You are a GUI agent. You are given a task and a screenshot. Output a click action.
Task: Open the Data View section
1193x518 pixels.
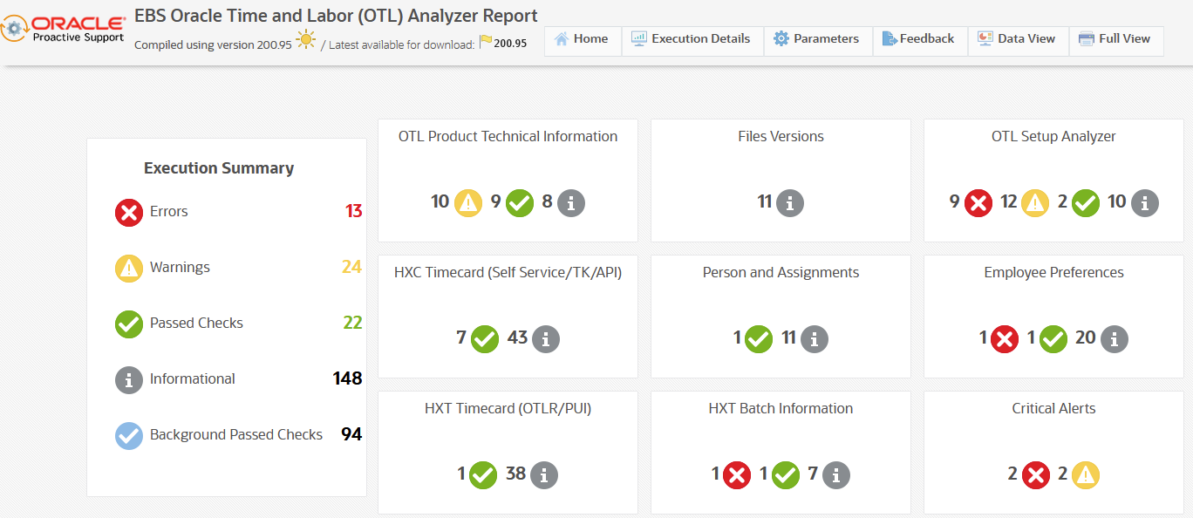click(1018, 38)
